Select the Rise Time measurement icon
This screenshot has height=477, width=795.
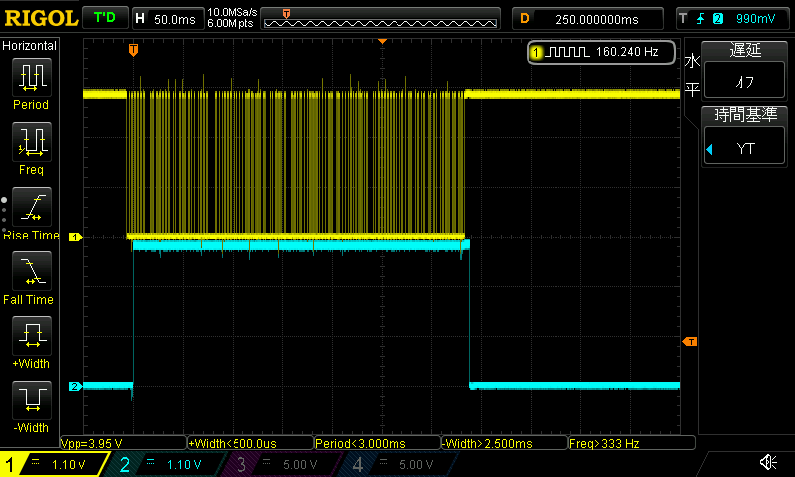[x=32, y=207]
